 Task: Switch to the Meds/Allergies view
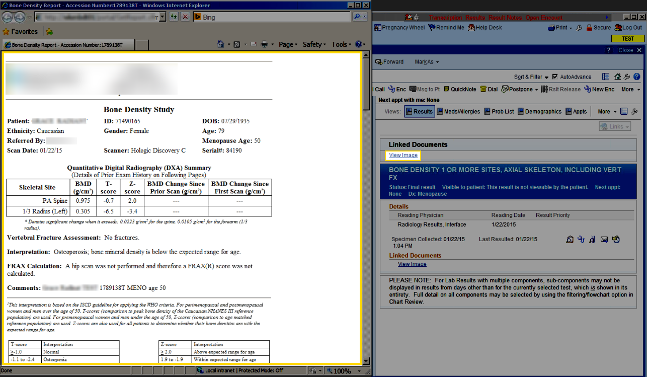pos(458,112)
